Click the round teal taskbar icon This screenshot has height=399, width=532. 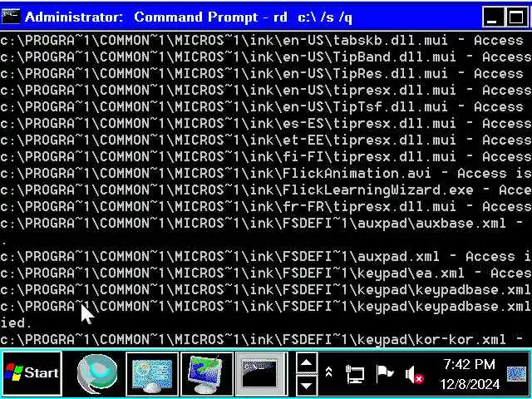click(x=97, y=373)
